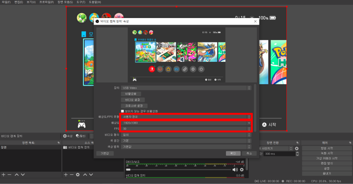Add a new source with the plus icon
Viewport: 353px width, 184px height.
65,175
